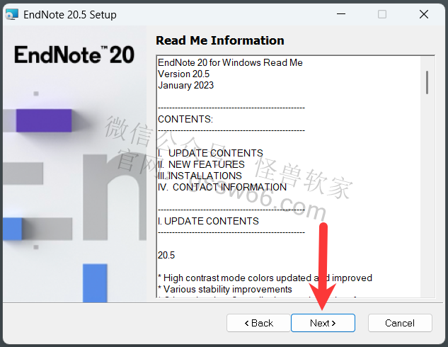Grab the Read Me scrollbar thumb

point(427,81)
